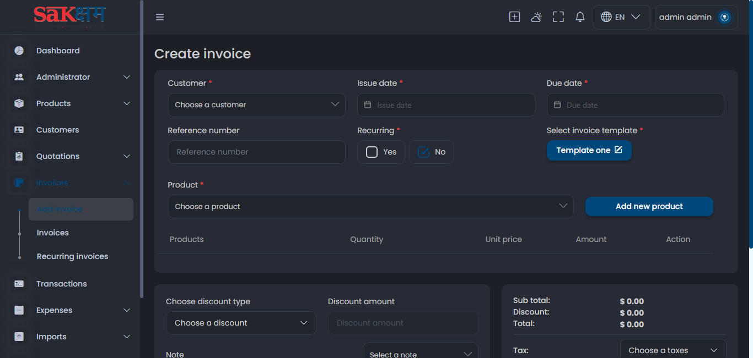Image resolution: width=753 pixels, height=358 pixels.
Task: Open notifications with the bell icon
Action: pos(579,16)
